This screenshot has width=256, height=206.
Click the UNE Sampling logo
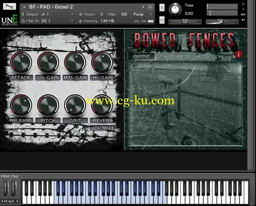click(x=9, y=20)
